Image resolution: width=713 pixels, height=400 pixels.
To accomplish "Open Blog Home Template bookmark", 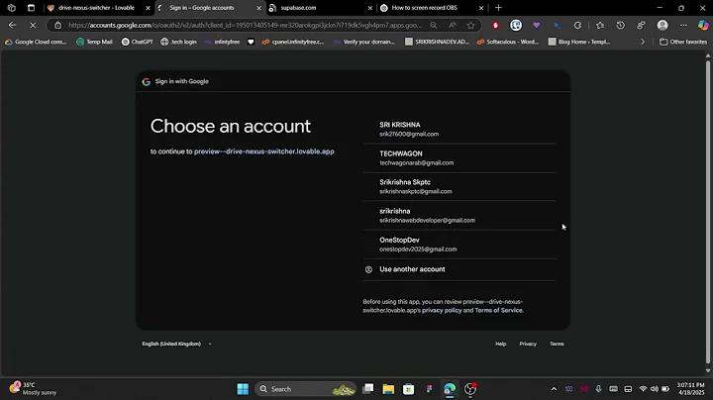I will click(579, 42).
